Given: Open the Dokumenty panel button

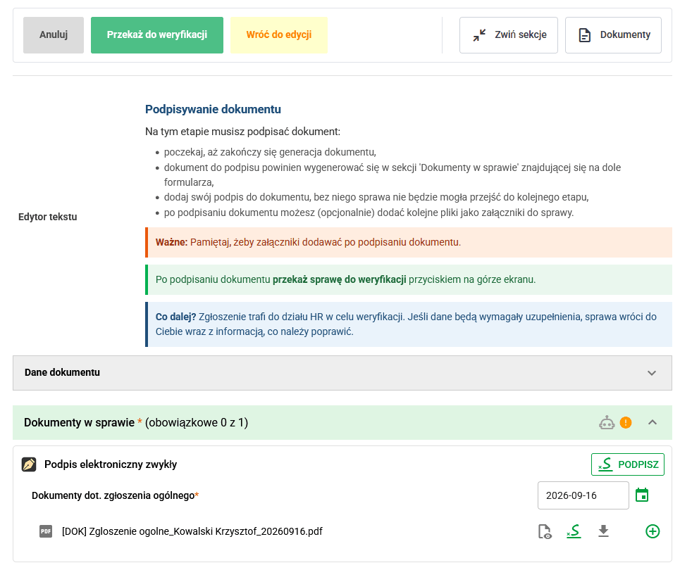Looking at the screenshot, I should [x=613, y=35].
